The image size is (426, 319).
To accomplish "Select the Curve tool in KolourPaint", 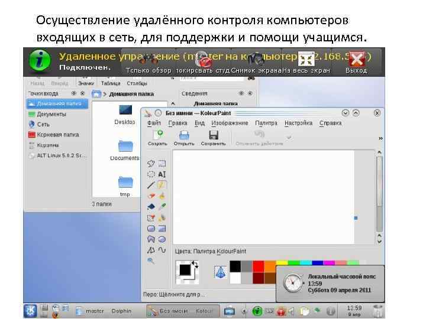I will click(x=162, y=250).
